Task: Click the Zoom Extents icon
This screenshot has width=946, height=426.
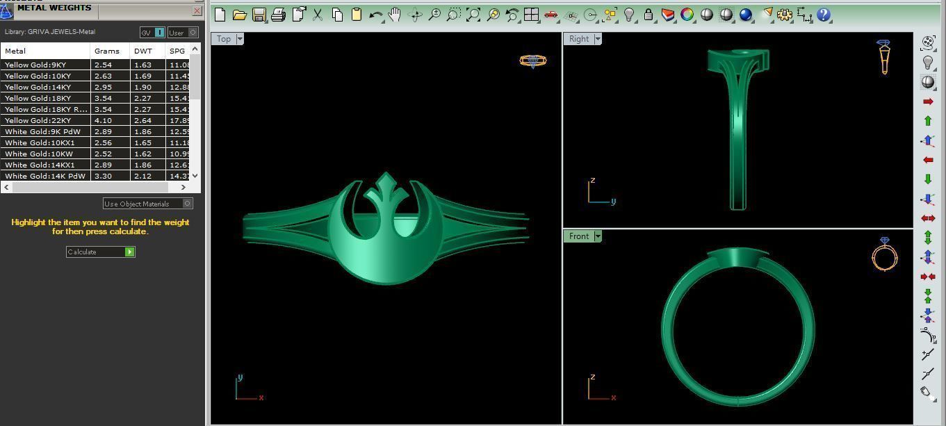Action: coord(473,15)
